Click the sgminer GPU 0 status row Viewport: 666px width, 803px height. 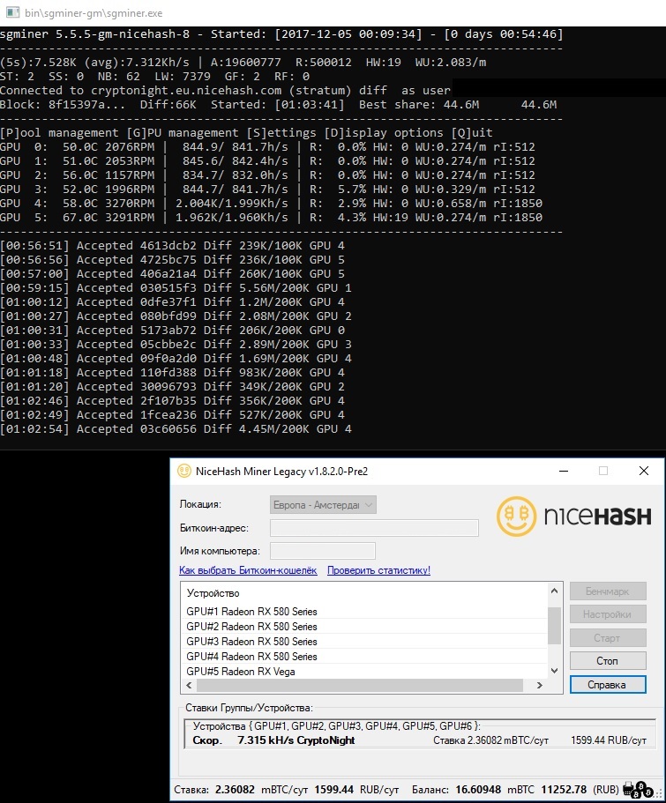pos(267,147)
